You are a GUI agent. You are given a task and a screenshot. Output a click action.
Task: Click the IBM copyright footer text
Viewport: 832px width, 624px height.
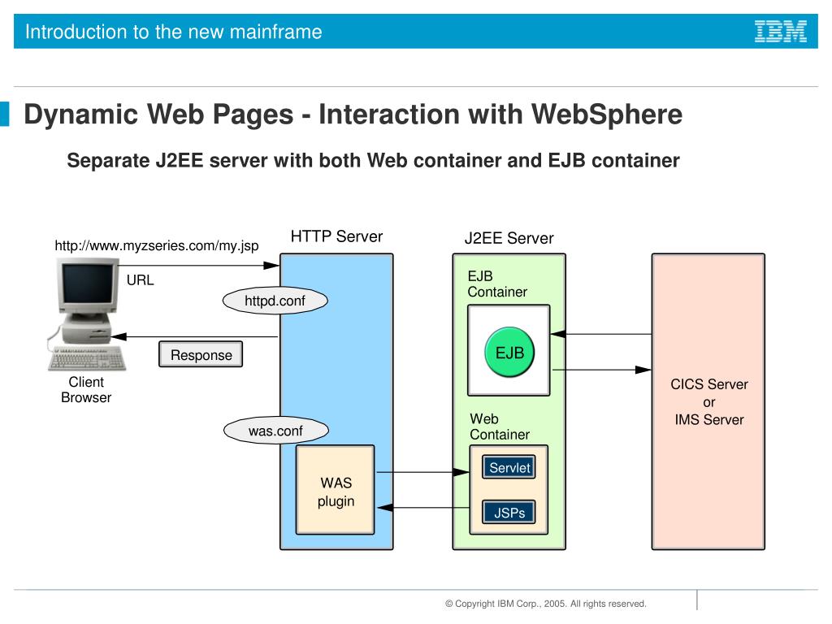point(545,604)
